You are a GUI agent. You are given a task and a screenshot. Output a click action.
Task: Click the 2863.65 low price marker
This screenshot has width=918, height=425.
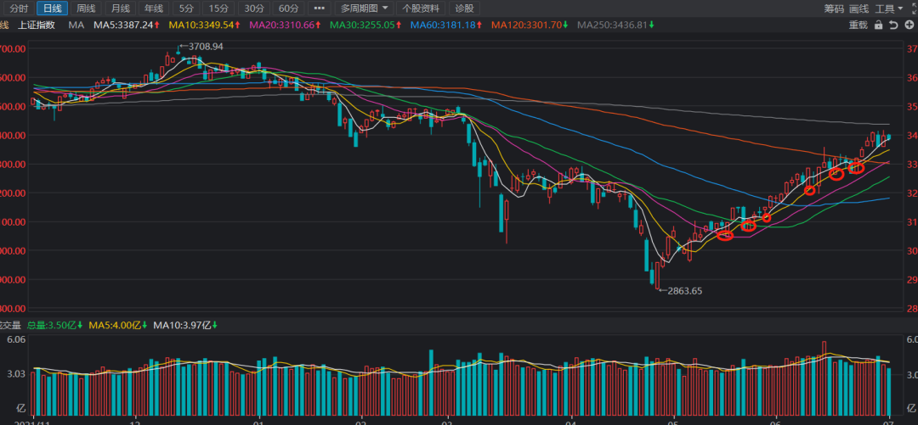683,290
